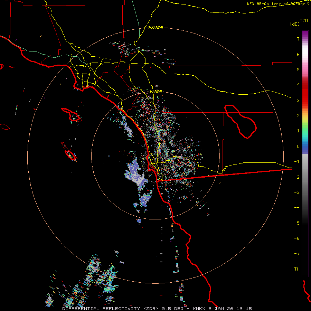Click the -5 value on the color scale

tap(297, 223)
